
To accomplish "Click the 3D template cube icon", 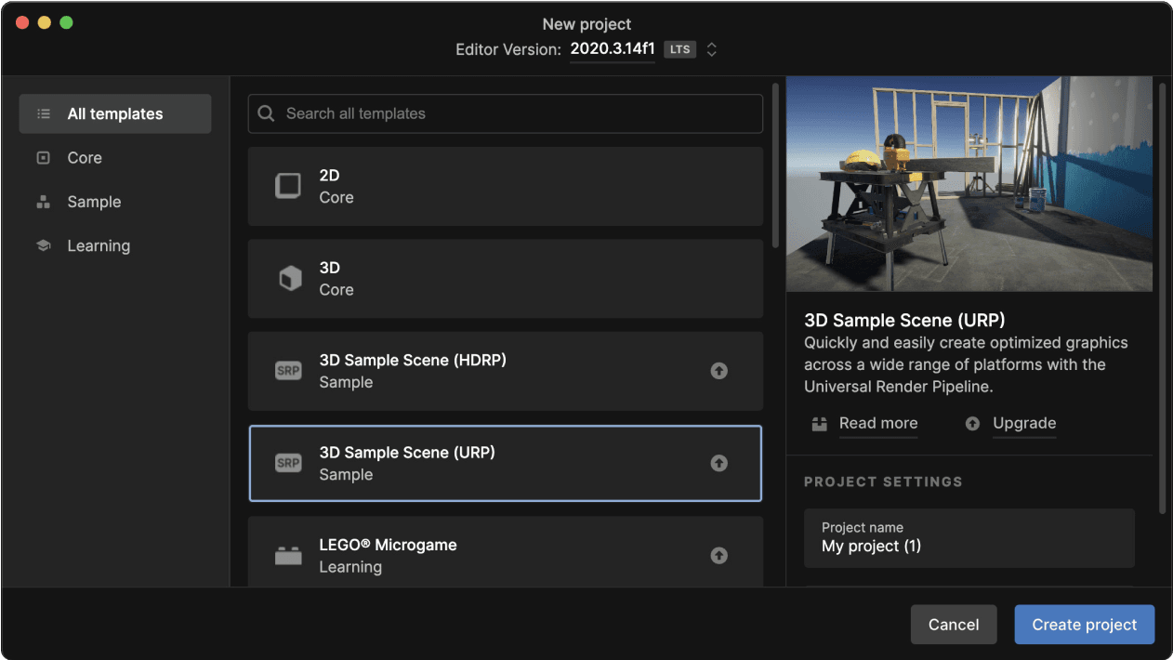I will point(289,278).
